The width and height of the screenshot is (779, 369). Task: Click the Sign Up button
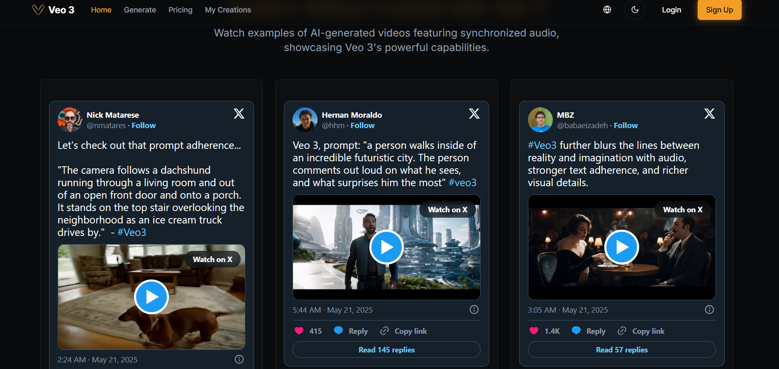click(x=720, y=10)
